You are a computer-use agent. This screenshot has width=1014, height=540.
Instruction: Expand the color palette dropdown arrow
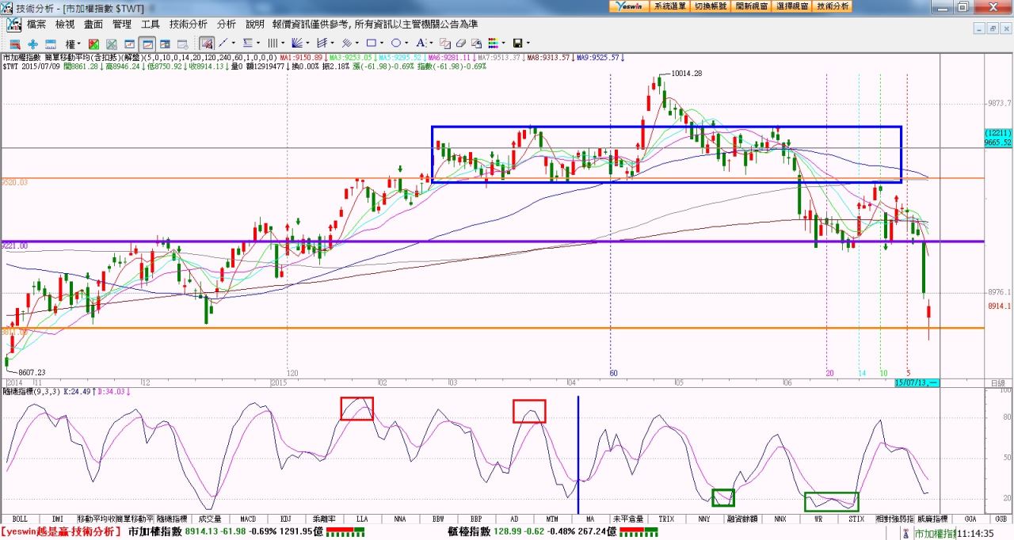(504, 44)
